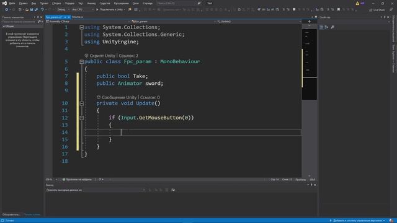Click the toolbox search input field
The image size is (397, 223).
pos(19,22)
